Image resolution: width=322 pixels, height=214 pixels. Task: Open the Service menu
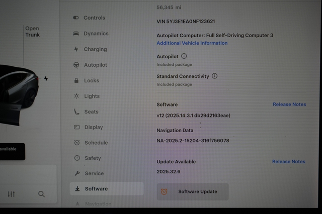89,173
